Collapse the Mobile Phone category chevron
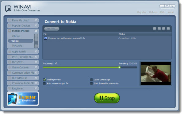The height and width of the screenshot is (116, 184). pyautogui.click(x=36, y=31)
